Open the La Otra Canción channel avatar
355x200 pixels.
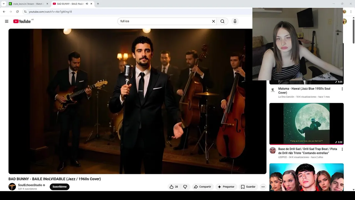coord(273,90)
